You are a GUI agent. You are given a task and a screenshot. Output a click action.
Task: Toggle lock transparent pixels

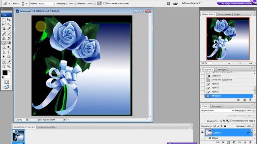click(214, 126)
